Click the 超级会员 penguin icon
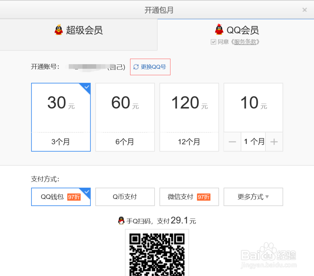Viewport: 314px width, 276px height. tap(59, 30)
